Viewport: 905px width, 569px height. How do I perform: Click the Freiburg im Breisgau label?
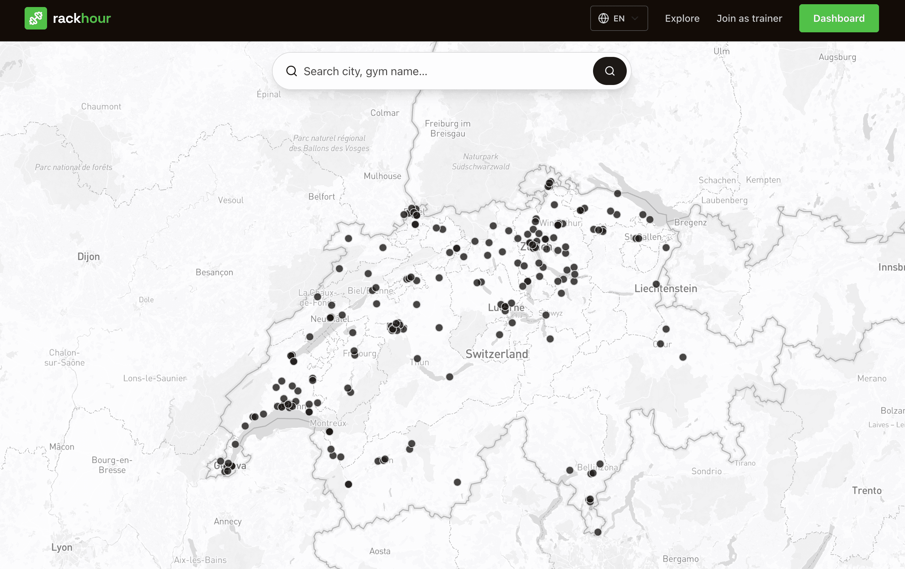(x=448, y=128)
